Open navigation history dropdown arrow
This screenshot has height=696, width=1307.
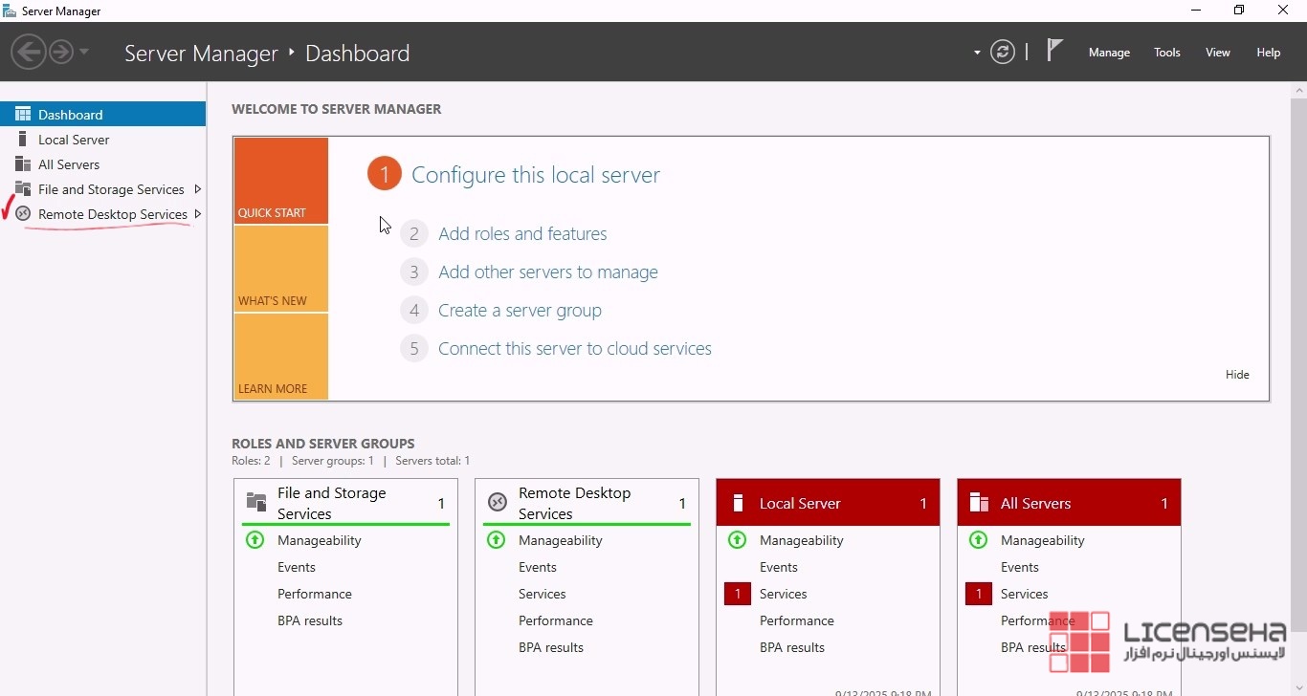(84, 52)
